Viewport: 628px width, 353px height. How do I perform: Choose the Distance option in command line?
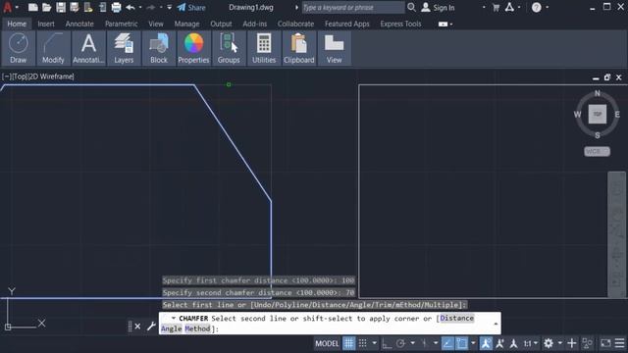pyautogui.click(x=456, y=318)
